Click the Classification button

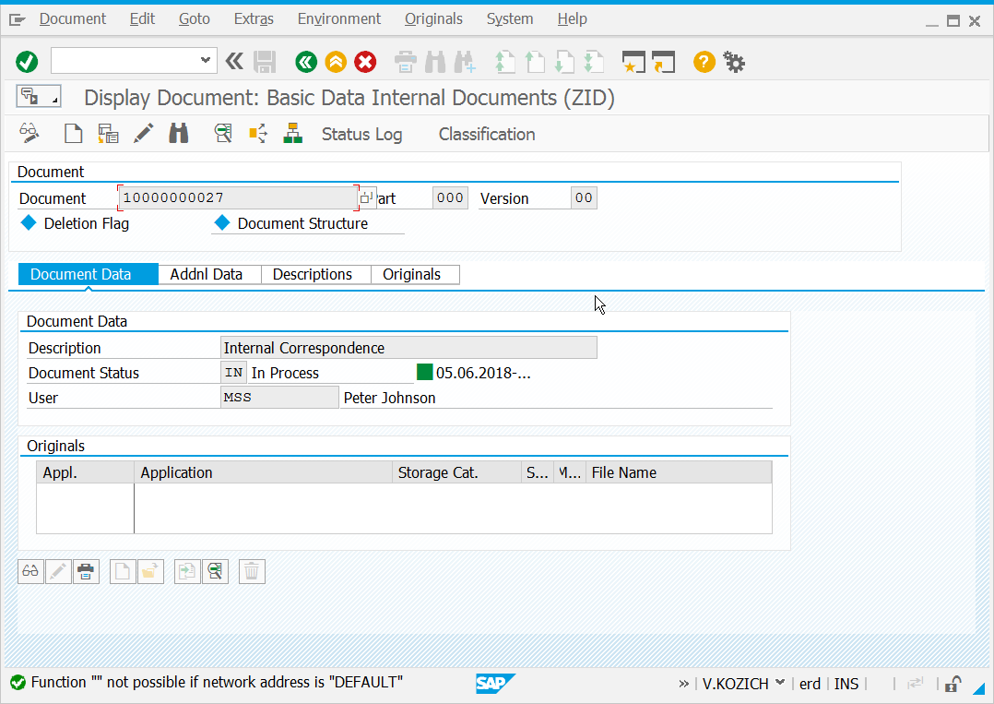[x=487, y=135]
